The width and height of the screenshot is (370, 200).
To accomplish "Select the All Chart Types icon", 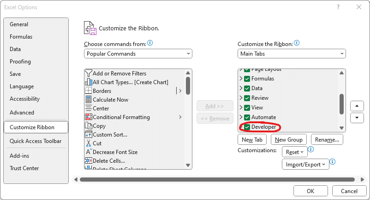I will 89,82.
